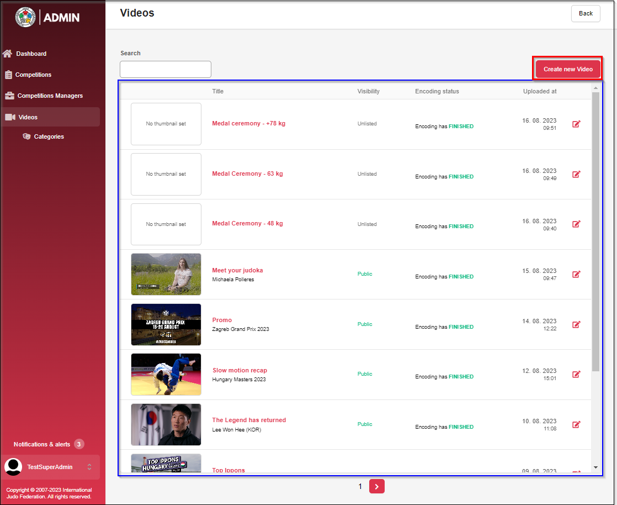Click the Create new Video button
617x505 pixels.
568,69
